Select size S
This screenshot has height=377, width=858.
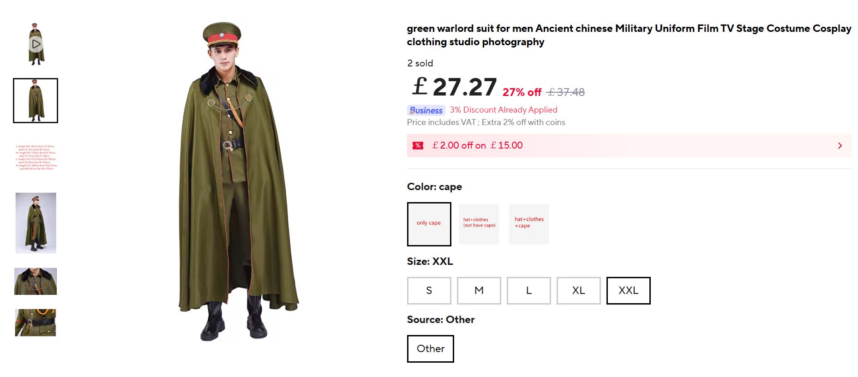point(429,291)
